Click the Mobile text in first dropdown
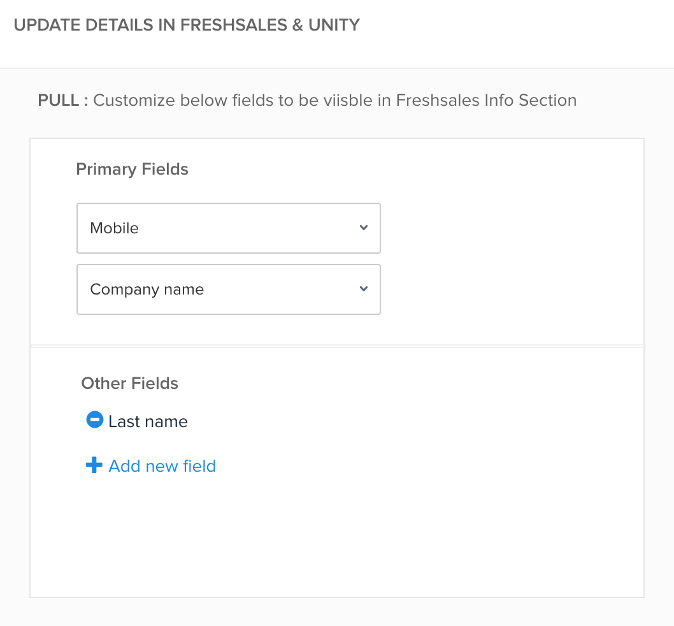This screenshot has width=674, height=626. coord(115,228)
